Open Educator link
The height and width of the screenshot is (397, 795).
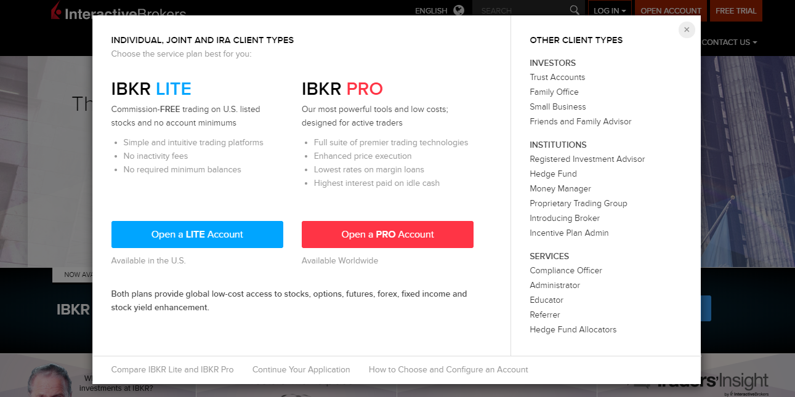tap(547, 300)
